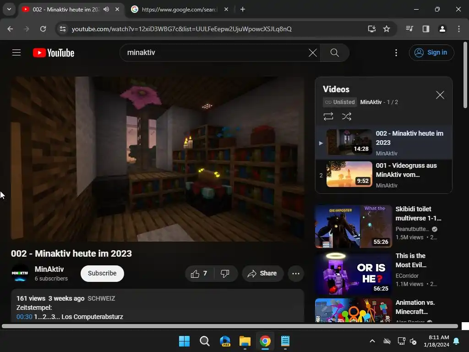Click the horizontal scrollbar at bottom

[x=230, y=326]
